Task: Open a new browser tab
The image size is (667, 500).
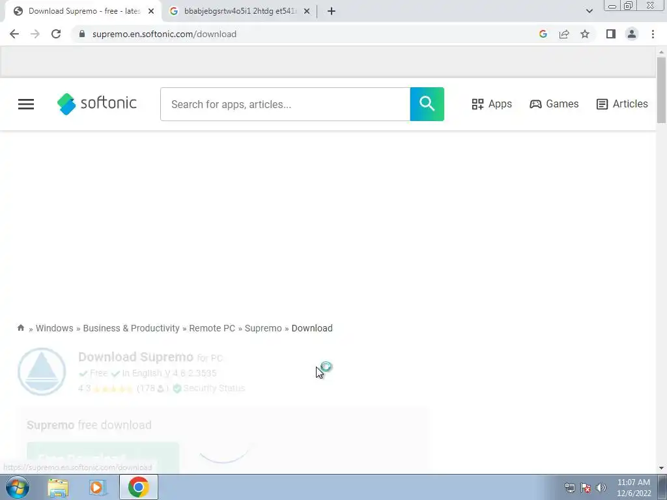Action: coord(332,12)
